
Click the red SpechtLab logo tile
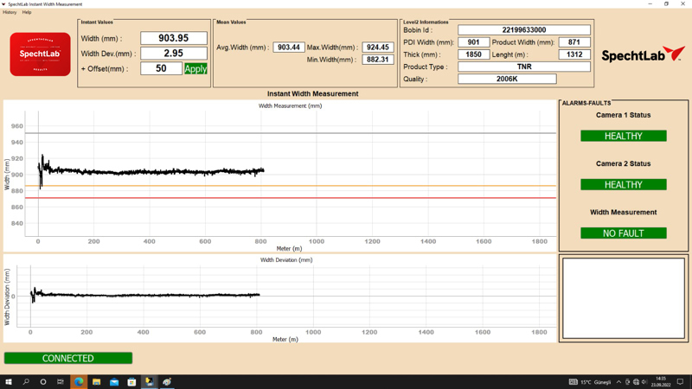[40, 54]
